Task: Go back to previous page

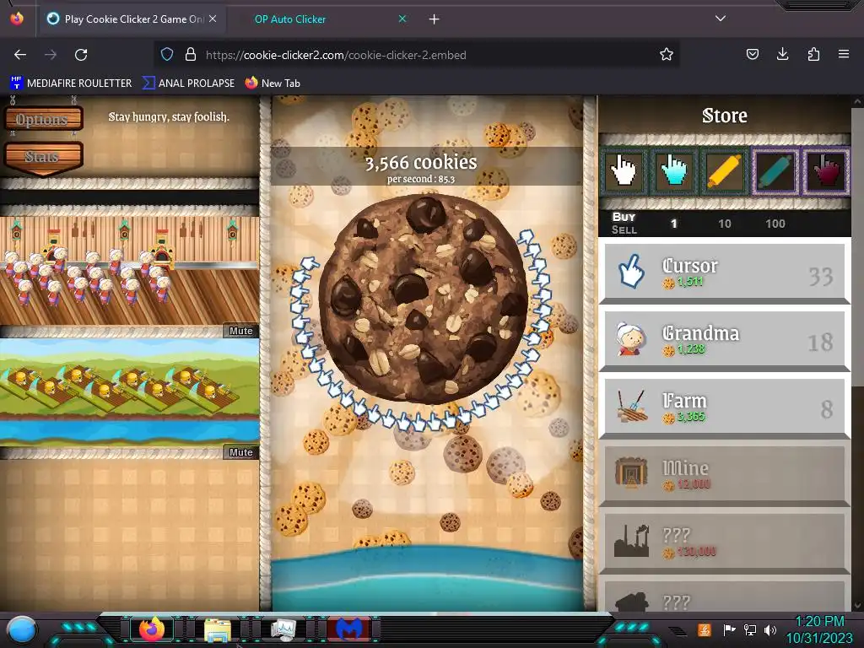Action: [20, 55]
